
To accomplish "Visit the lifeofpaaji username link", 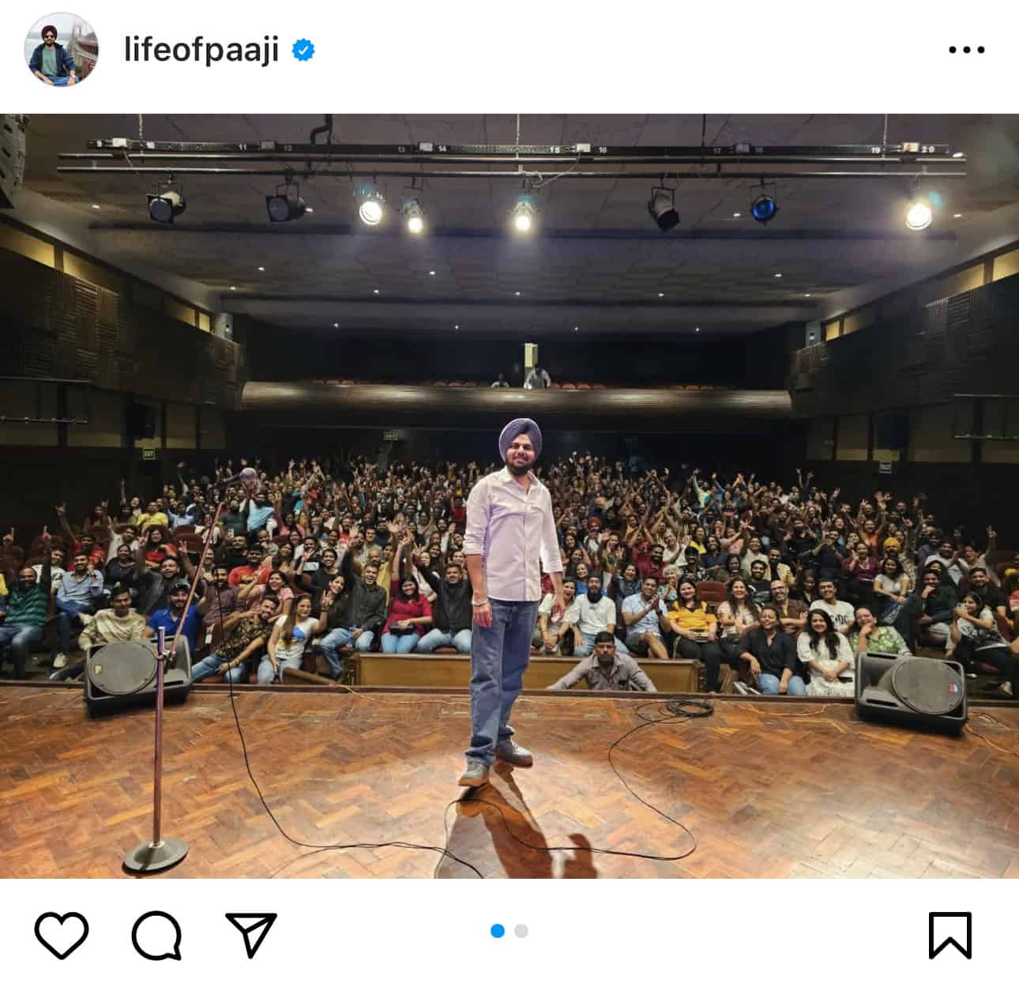I will [201, 50].
